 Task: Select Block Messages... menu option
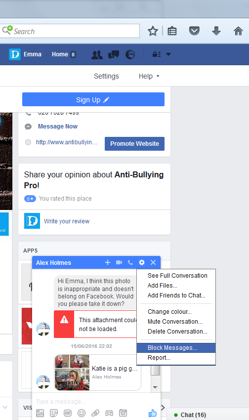point(176,348)
